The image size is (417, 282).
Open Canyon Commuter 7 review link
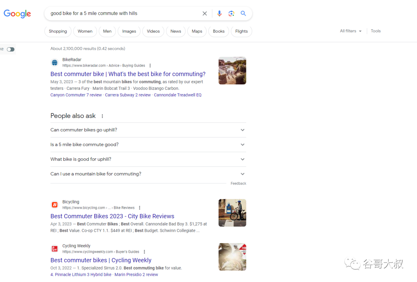[x=76, y=95]
